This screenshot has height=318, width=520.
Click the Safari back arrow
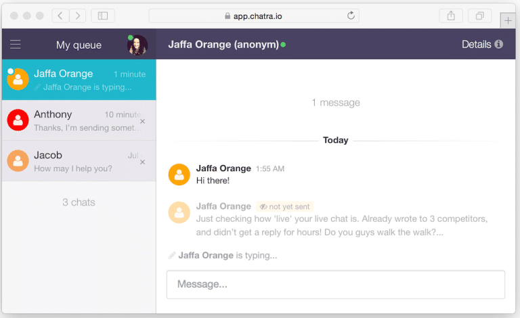60,16
